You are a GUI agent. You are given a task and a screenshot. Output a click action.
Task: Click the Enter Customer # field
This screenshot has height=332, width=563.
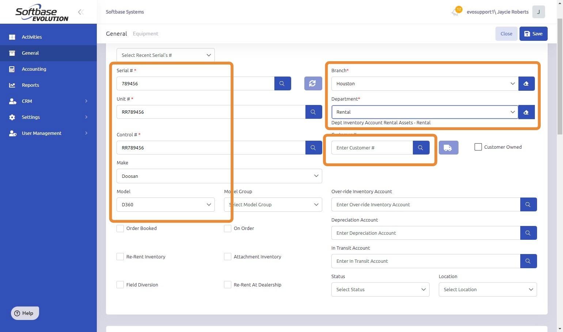tap(372, 148)
